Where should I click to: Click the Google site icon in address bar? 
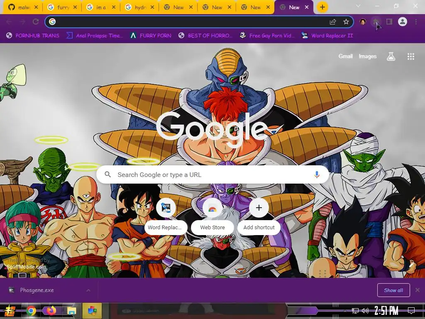[x=52, y=22]
